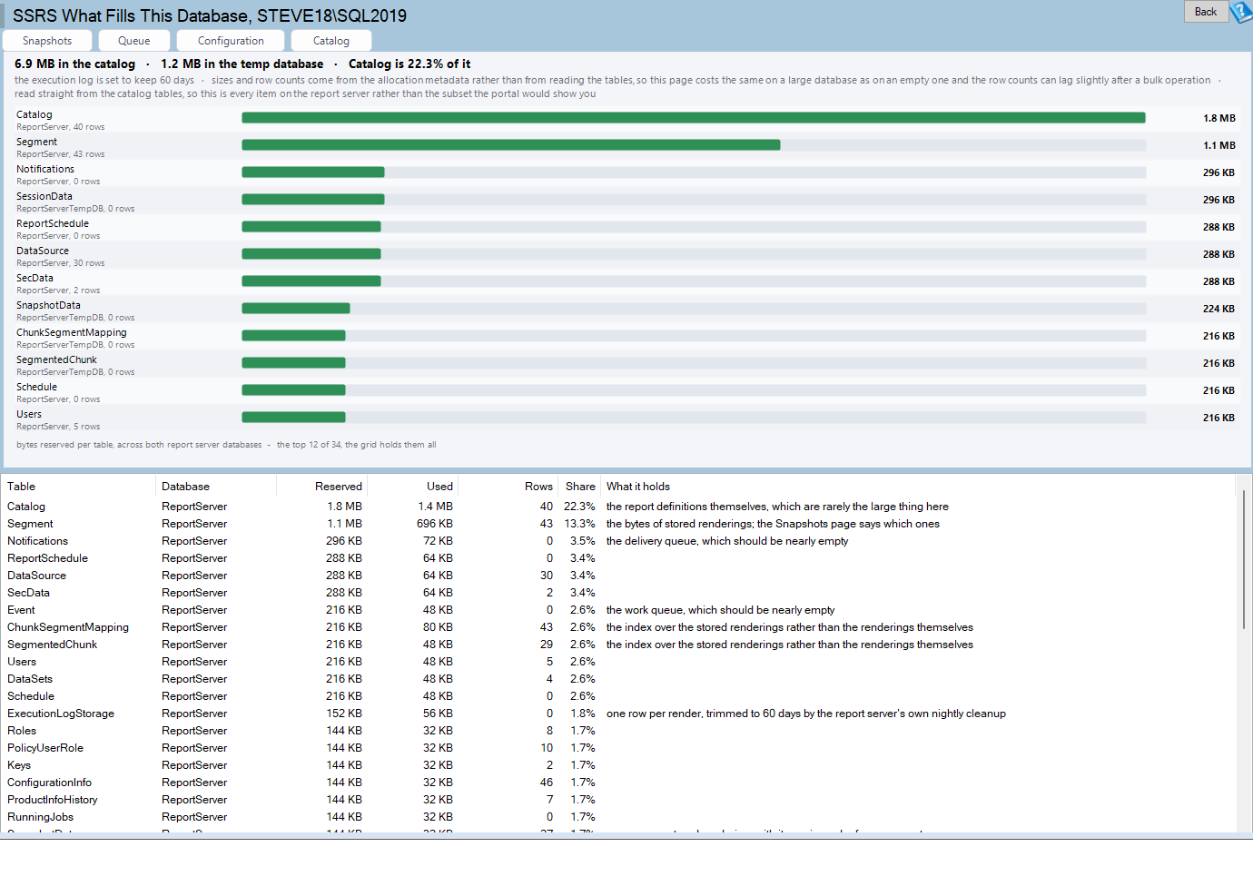Go back with the Back button

[1206, 12]
